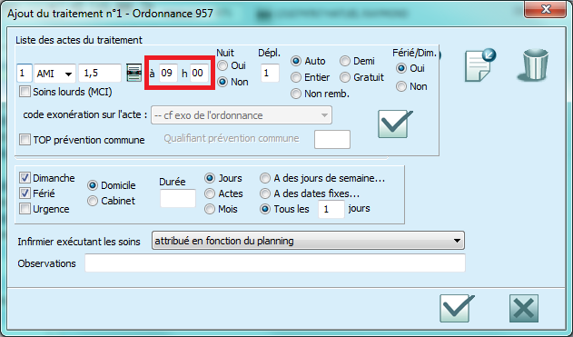573x337 pixels.
Task: Select A des dates fixes… option
Action: click(x=265, y=193)
